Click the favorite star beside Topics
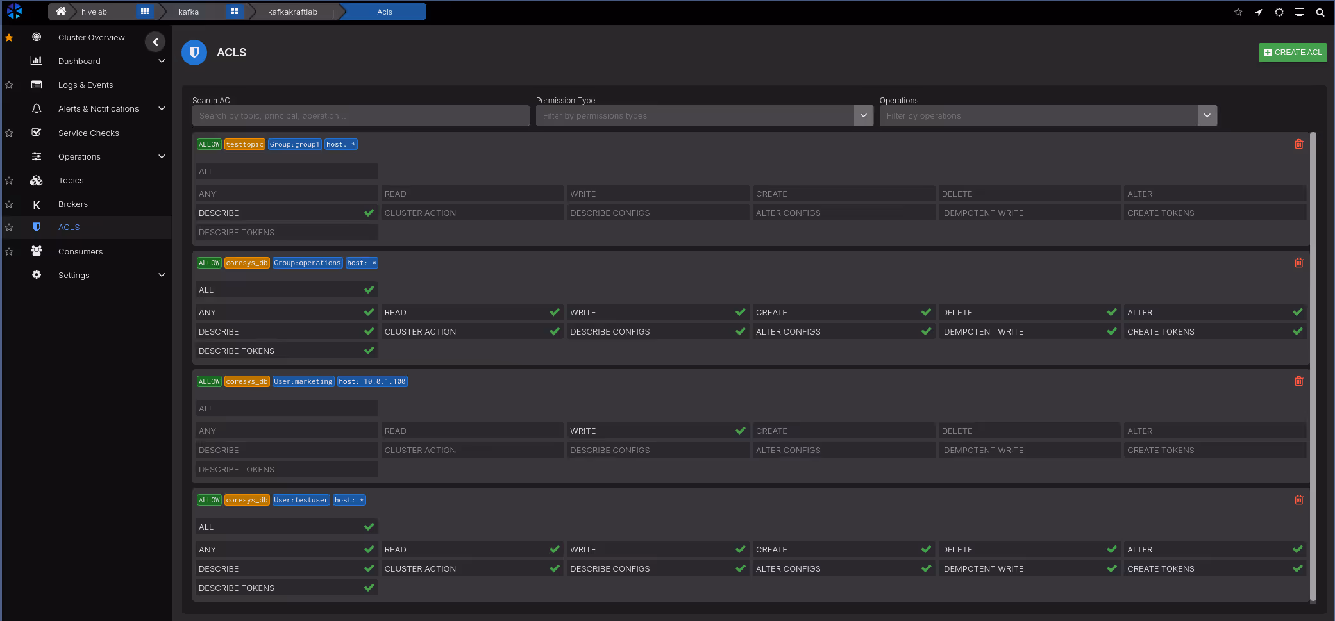 (x=9, y=181)
